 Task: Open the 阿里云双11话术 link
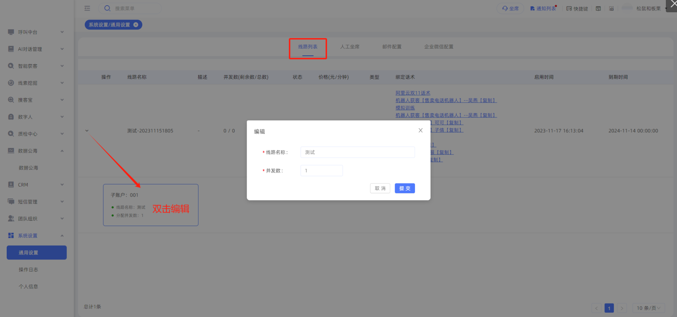point(412,93)
